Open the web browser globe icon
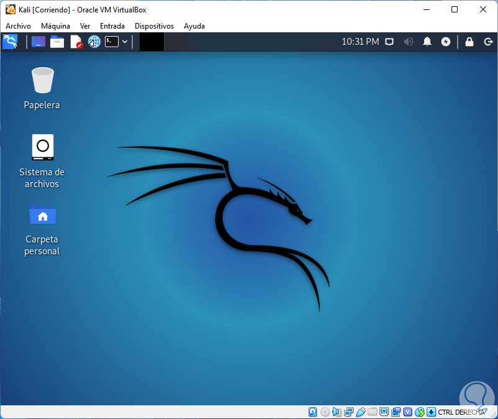 (x=94, y=42)
